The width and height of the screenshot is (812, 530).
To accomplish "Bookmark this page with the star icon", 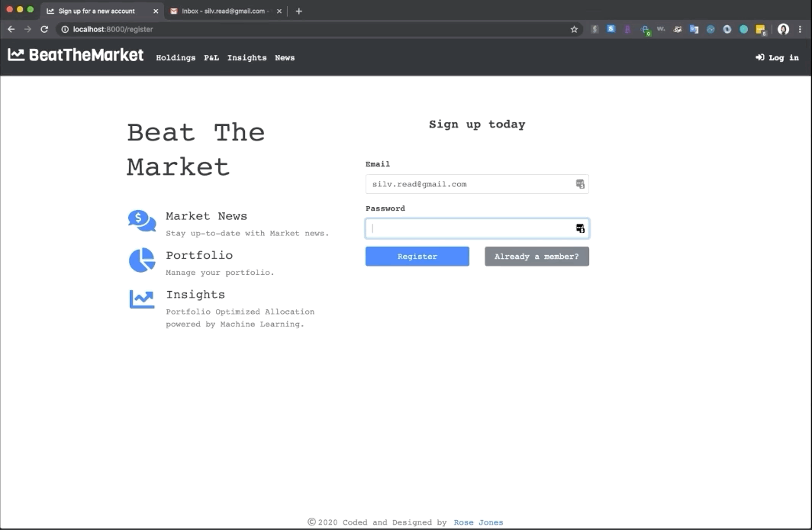I will click(x=574, y=30).
